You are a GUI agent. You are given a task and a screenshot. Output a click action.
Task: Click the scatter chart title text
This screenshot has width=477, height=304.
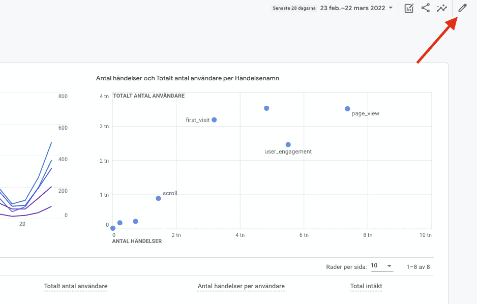[187, 78]
